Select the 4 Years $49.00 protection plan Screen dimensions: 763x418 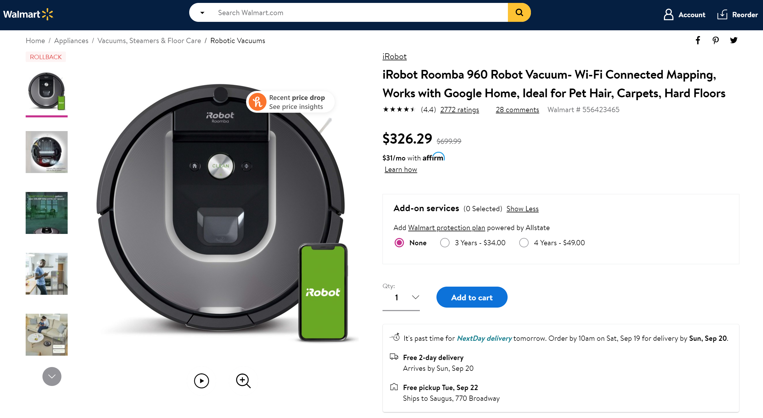click(x=524, y=242)
